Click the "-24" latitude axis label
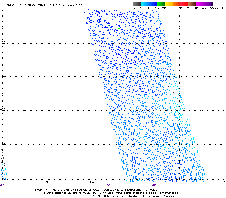 (x=3, y=76)
